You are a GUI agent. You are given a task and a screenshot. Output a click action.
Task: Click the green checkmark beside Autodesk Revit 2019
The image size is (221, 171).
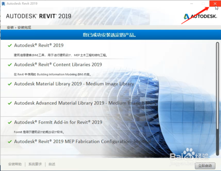(10, 45)
